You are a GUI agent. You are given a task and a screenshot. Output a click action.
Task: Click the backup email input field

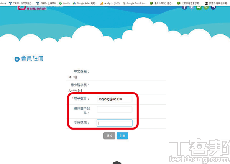tap(114, 109)
